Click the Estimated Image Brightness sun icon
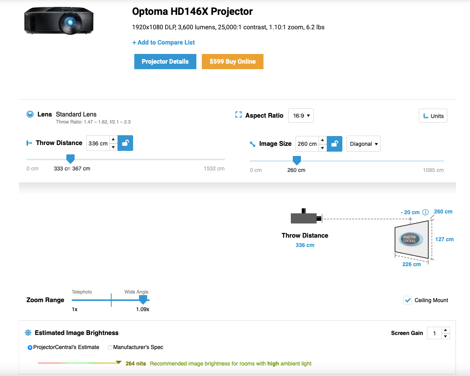Screen dimensions: 470x376 click(28, 333)
